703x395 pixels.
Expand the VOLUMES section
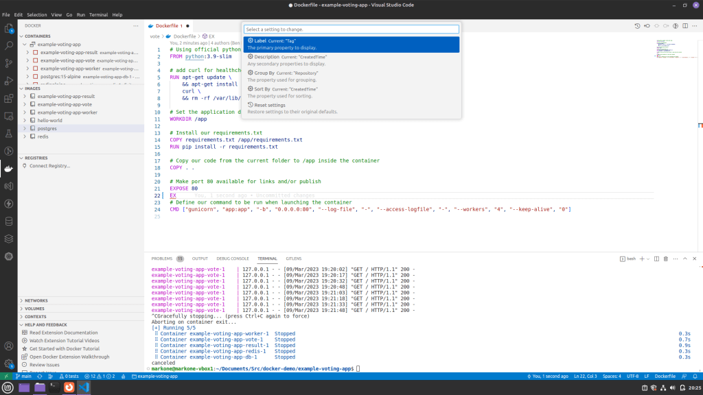coord(35,309)
